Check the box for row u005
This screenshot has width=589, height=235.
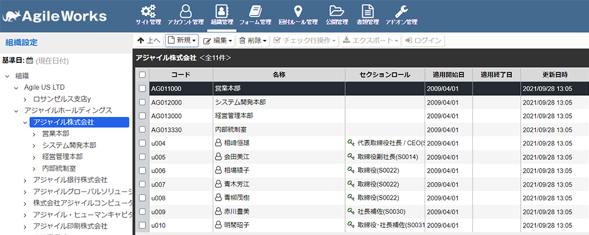coord(142,157)
